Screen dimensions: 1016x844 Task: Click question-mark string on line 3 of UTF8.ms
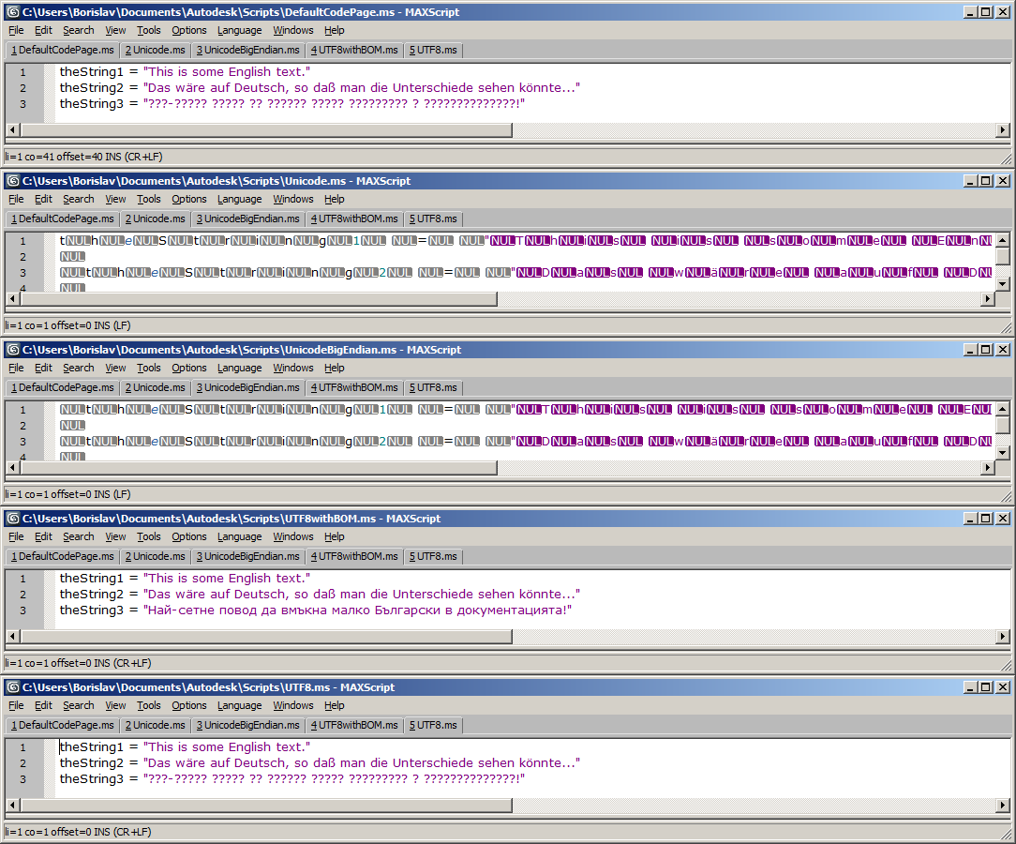[334, 778]
